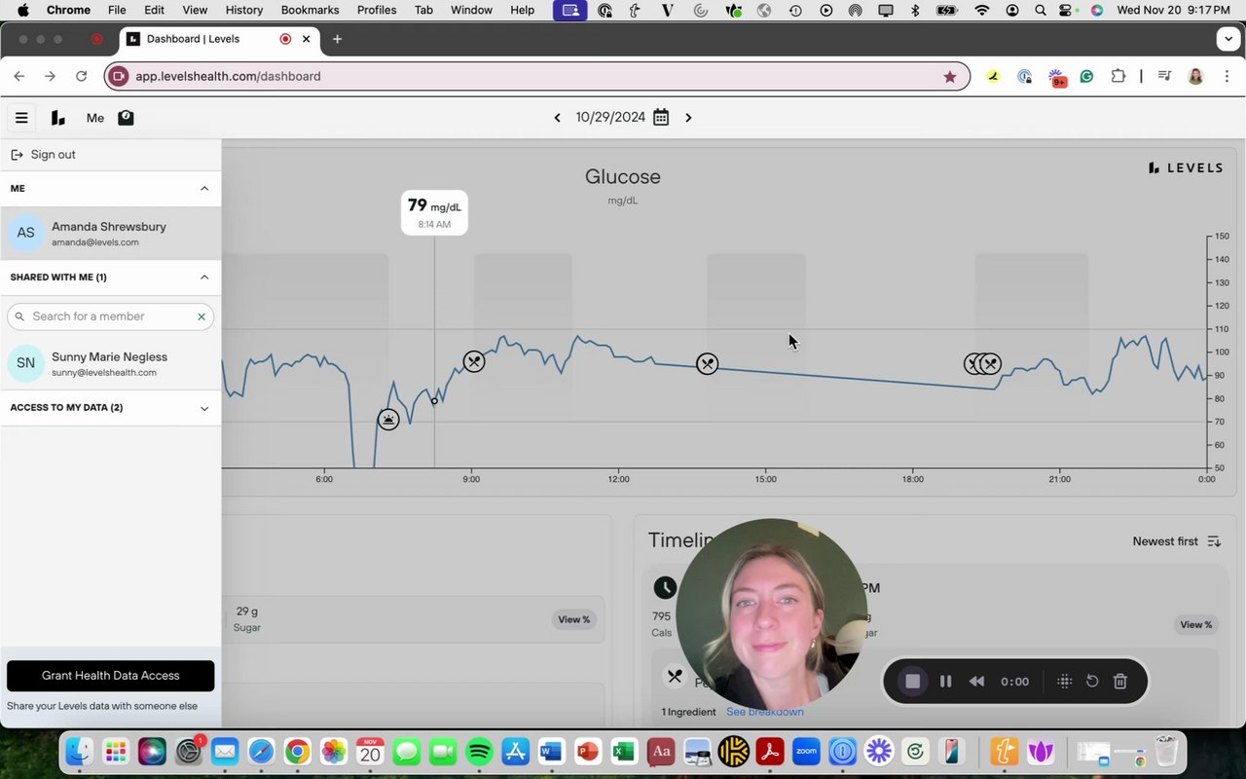The width and height of the screenshot is (1246, 779).
Task: Click View % button next to Sugar
Action: (573, 619)
